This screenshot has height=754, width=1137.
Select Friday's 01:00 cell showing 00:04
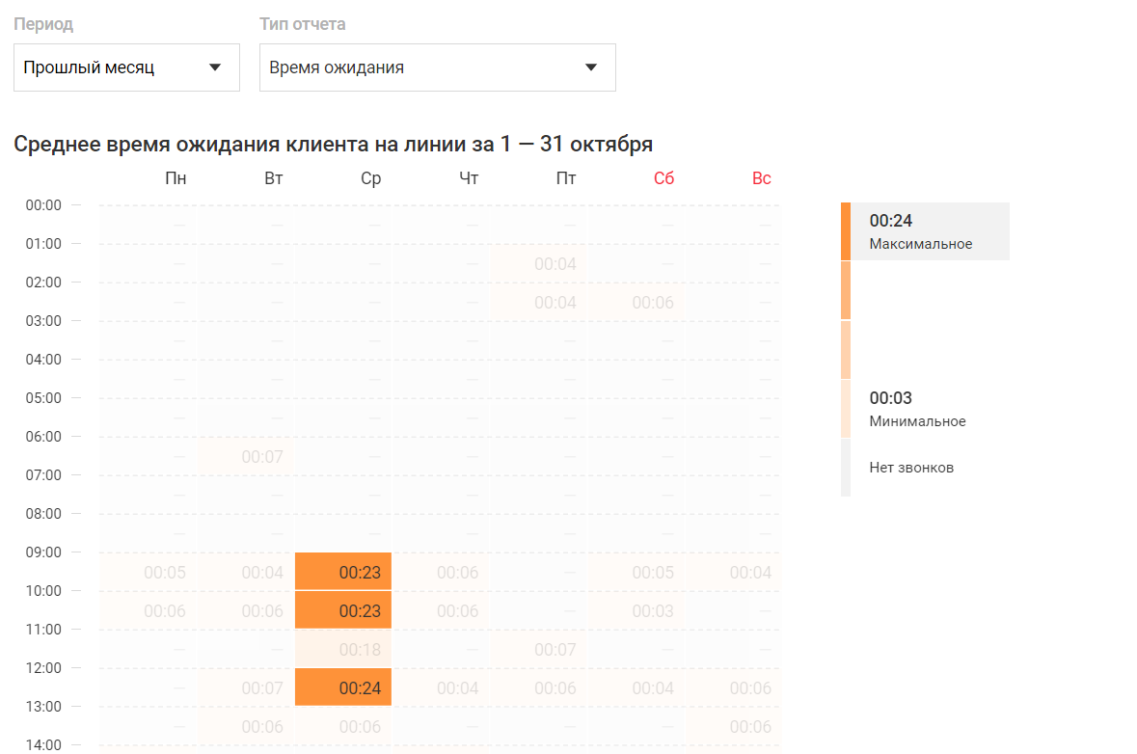tap(539, 263)
